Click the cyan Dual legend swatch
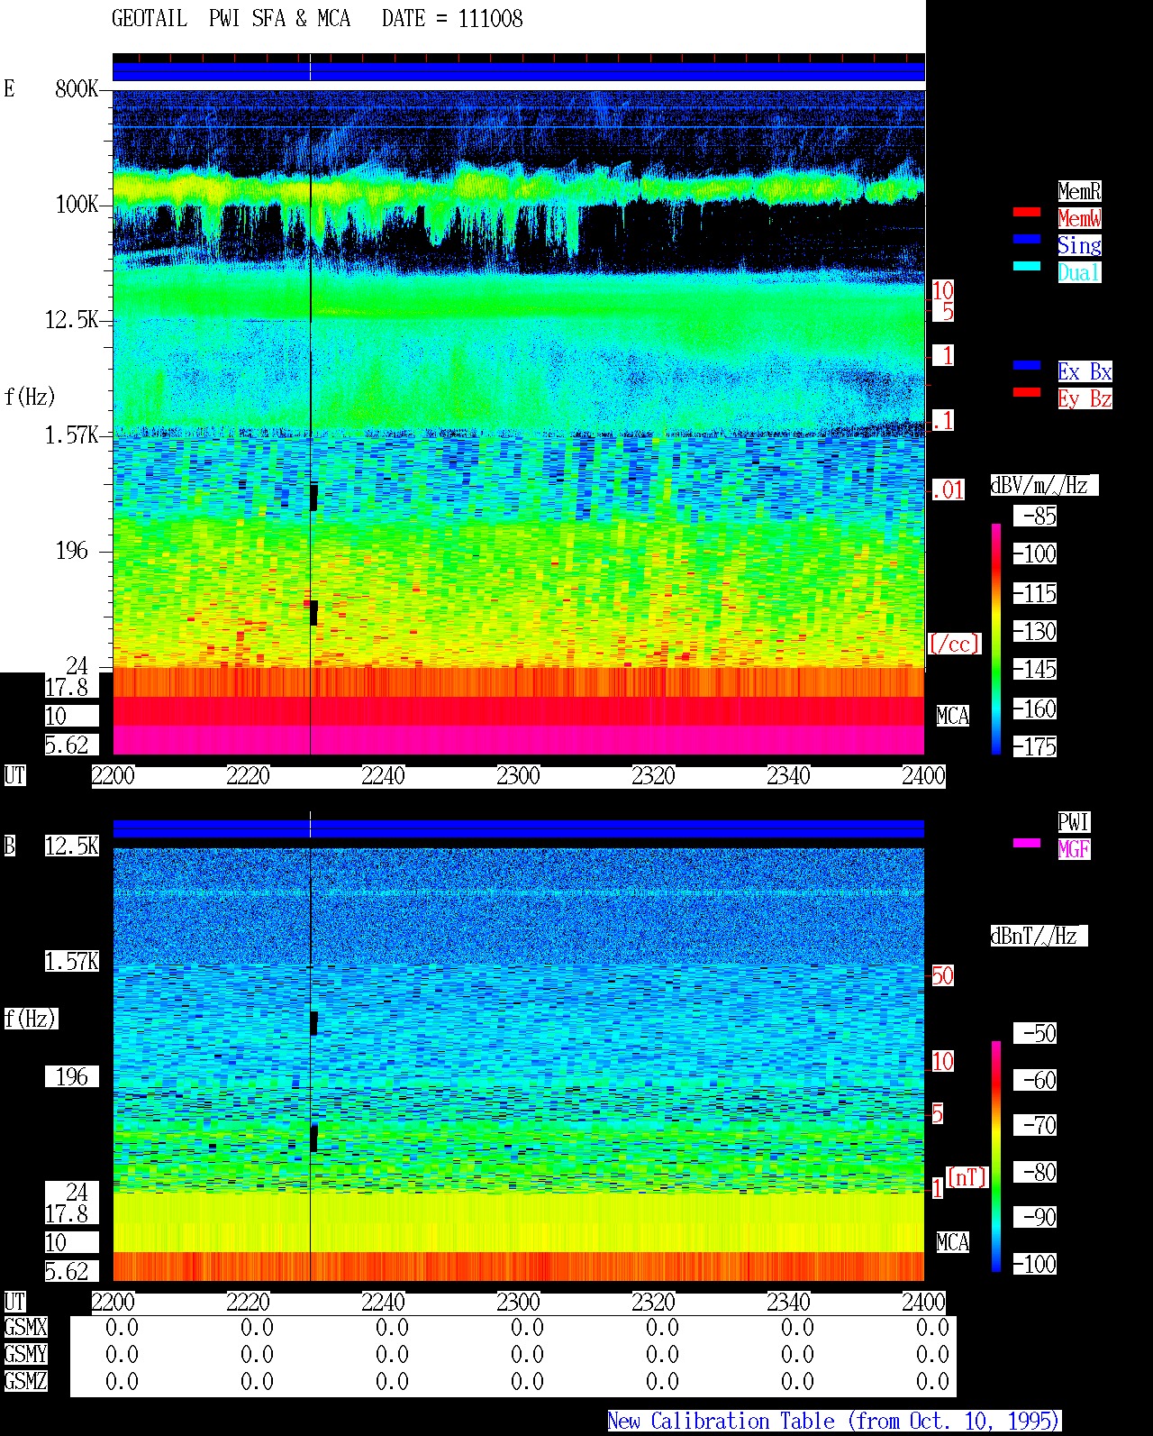The width and height of the screenshot is (1153, 1436). point(1027,267)
